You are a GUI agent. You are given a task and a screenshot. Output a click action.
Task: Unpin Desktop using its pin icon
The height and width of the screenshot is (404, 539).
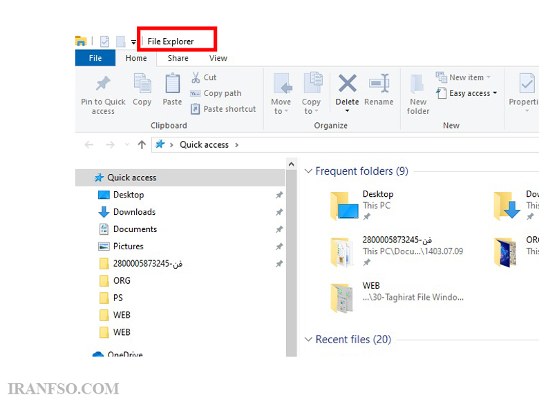click(x=279, y=195)
